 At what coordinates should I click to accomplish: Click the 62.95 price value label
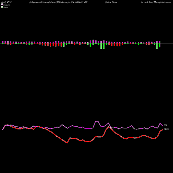[167, 129]
